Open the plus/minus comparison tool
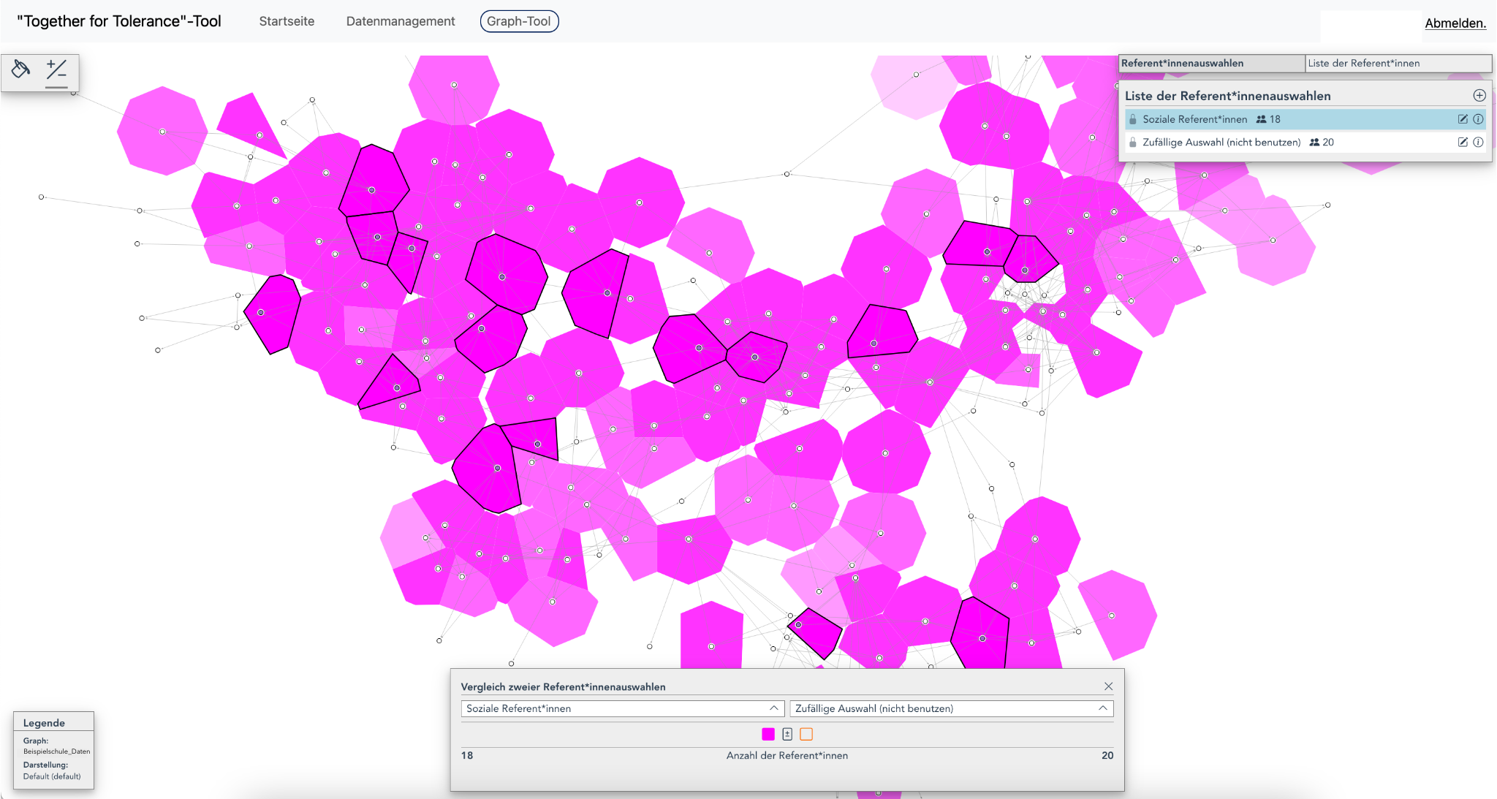Screen dimensions: 1497x799 pyautogui.click(x=56, y=70)
